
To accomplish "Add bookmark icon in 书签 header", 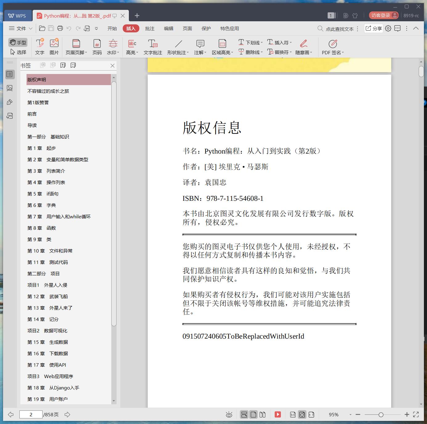I will click(x=63, y=65).
